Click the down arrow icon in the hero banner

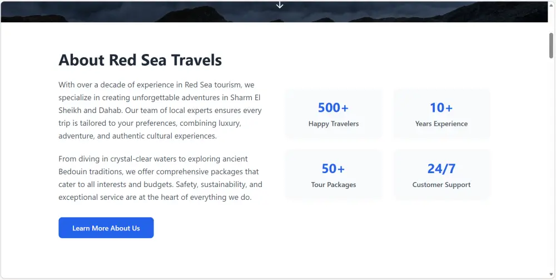[x=280, y=4]
